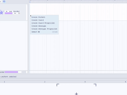Click the playhead marker on the top ruler
This screenshot has width=127, height=95.
click(x=30, y=2)
